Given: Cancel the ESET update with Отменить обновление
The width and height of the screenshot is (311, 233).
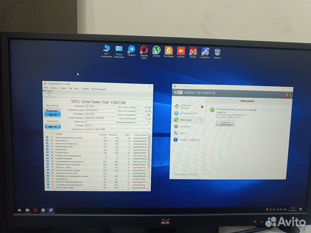Looking at the screenshot, I should (x=225, y=123).
